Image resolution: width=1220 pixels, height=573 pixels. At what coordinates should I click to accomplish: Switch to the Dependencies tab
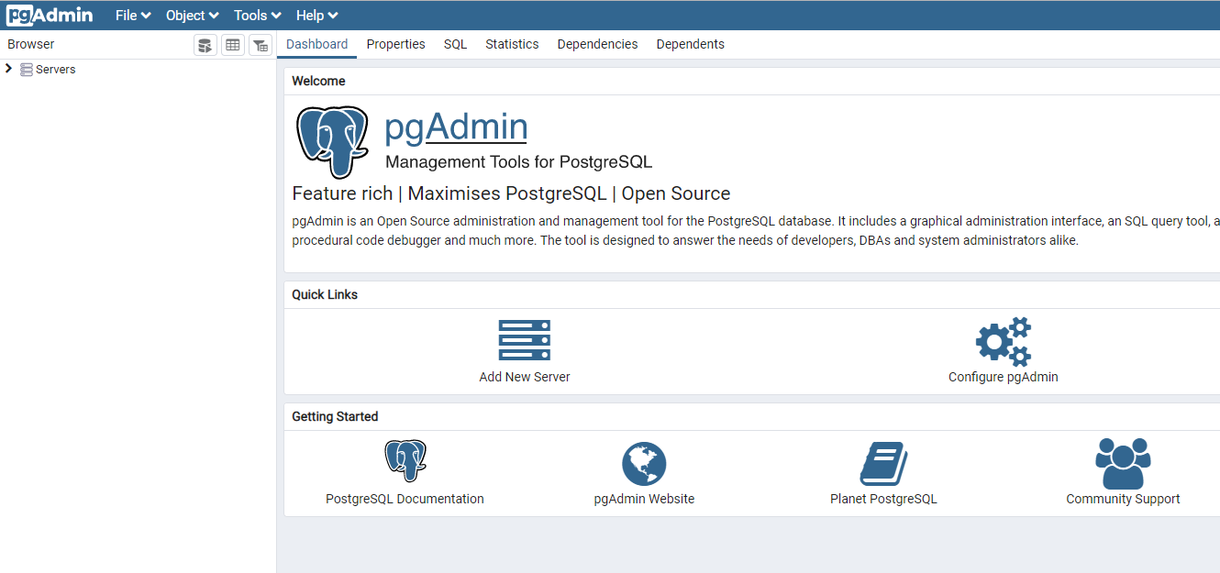click(597, 44)
